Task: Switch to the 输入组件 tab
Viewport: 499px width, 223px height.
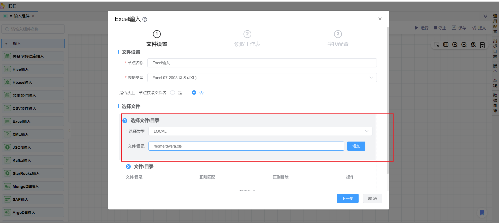Action: click(21, 16)
